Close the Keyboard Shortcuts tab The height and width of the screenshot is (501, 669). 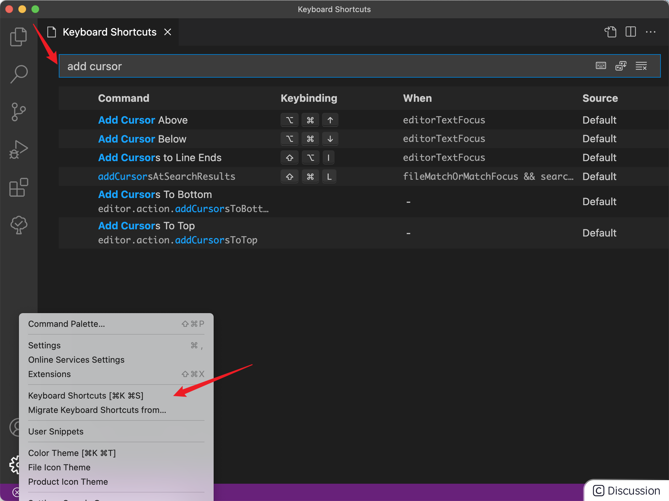168,32
